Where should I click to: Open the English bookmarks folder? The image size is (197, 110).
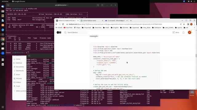(115, 28)
